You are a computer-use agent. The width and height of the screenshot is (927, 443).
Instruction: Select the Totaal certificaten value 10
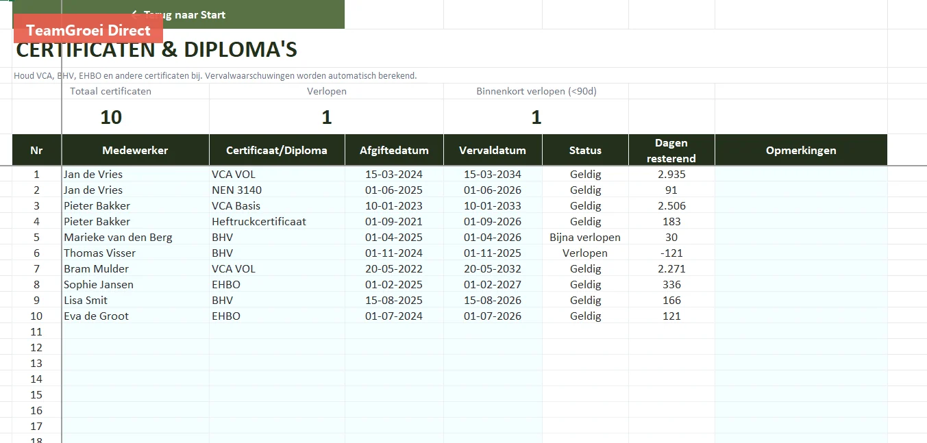111,117
